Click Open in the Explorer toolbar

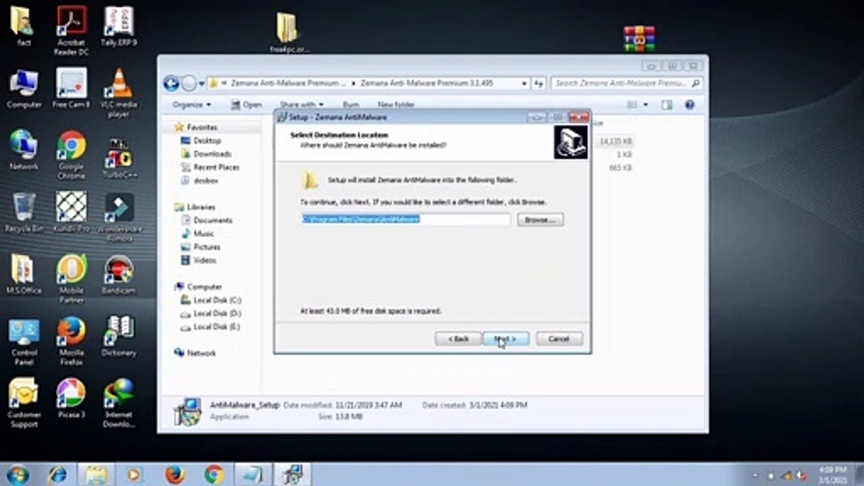click(246, 105)
